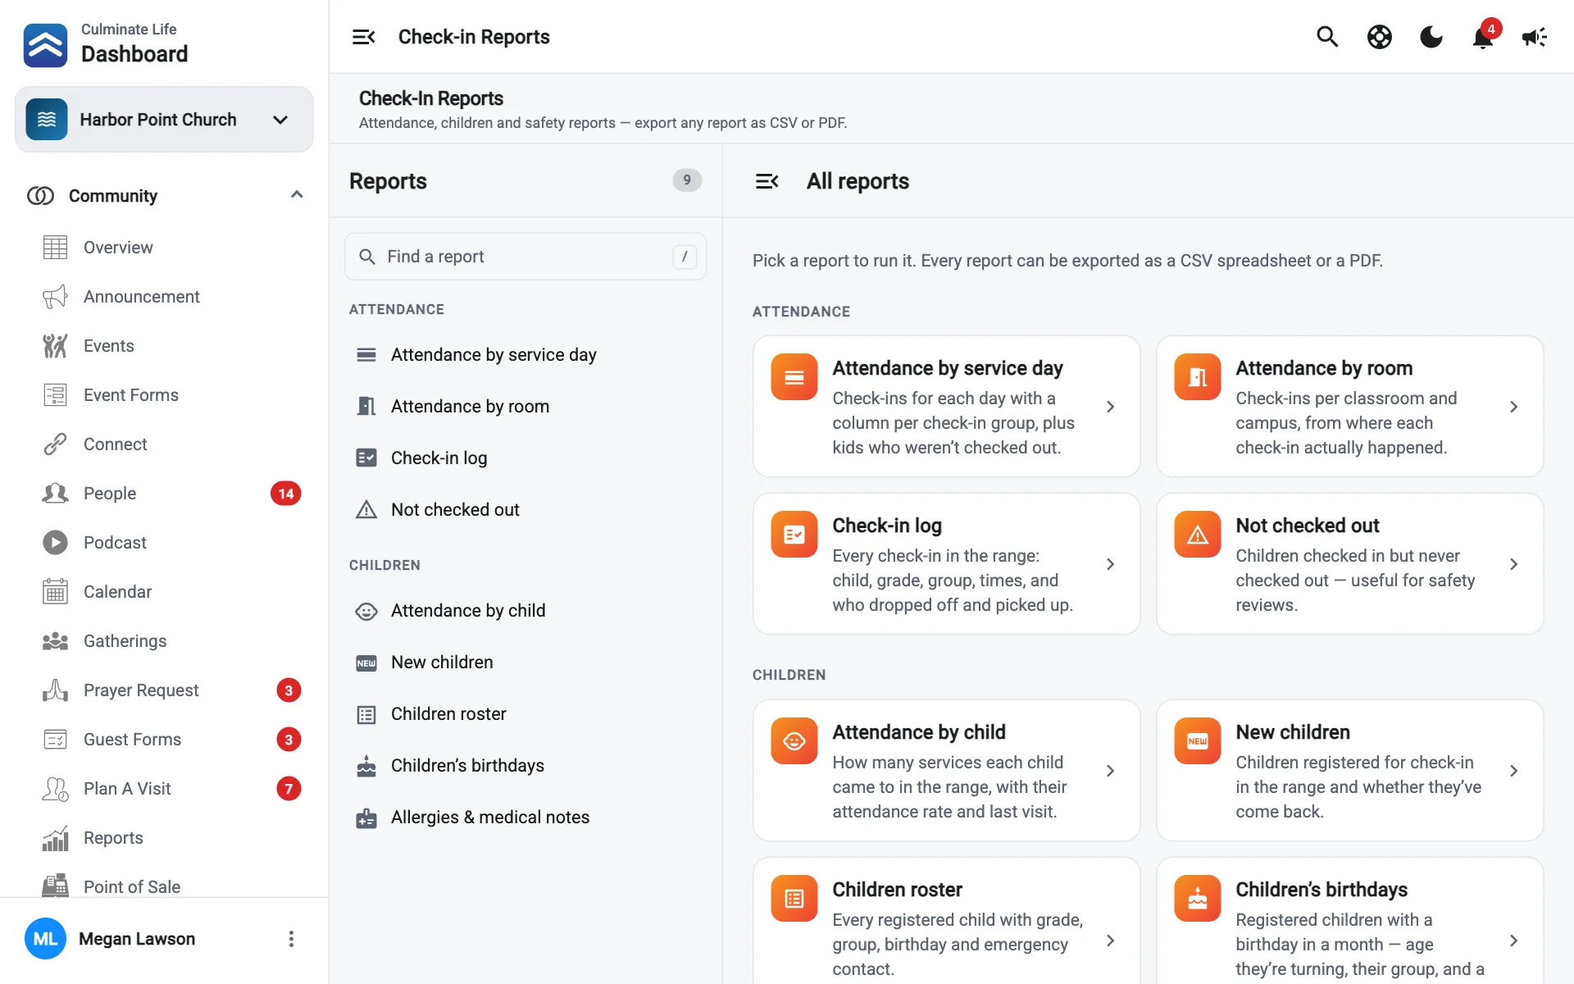Open Event Forms menu item

(x=164, y=395)
